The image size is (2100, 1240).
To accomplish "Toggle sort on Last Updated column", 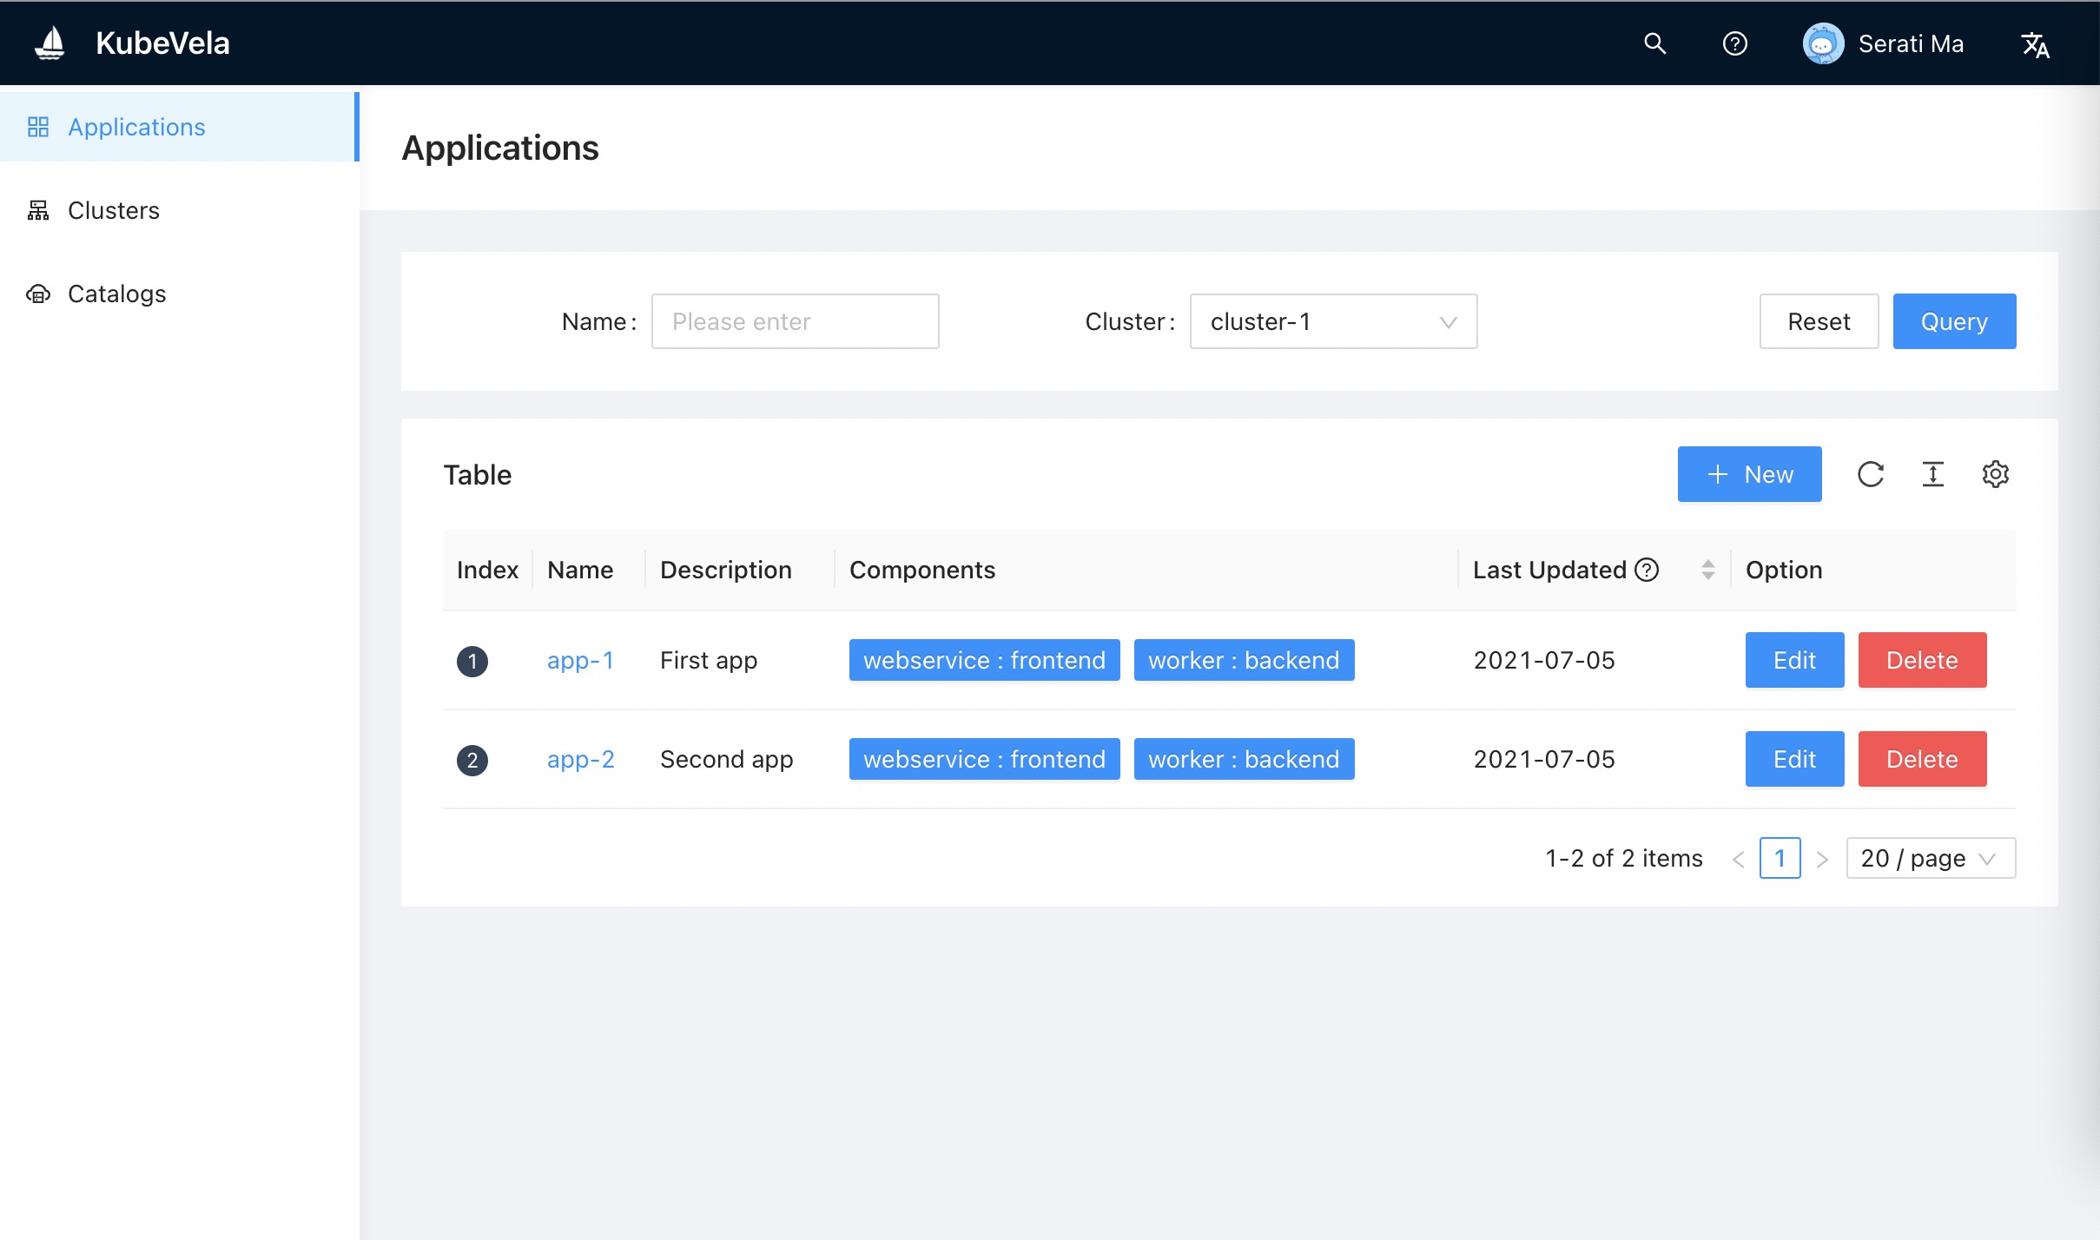I will click(x=1707, y=570).
